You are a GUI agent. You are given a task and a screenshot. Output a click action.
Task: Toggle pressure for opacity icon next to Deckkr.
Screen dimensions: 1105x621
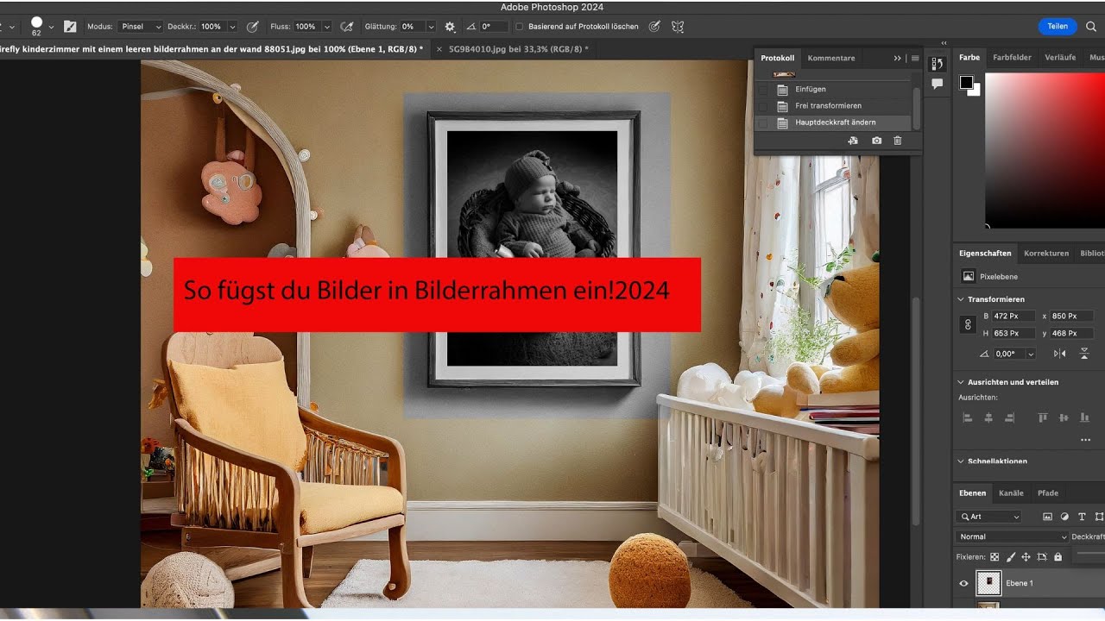click(x=253, y=27)
